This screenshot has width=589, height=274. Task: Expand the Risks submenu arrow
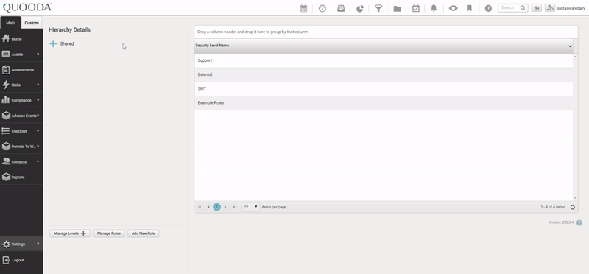point(38,85)
